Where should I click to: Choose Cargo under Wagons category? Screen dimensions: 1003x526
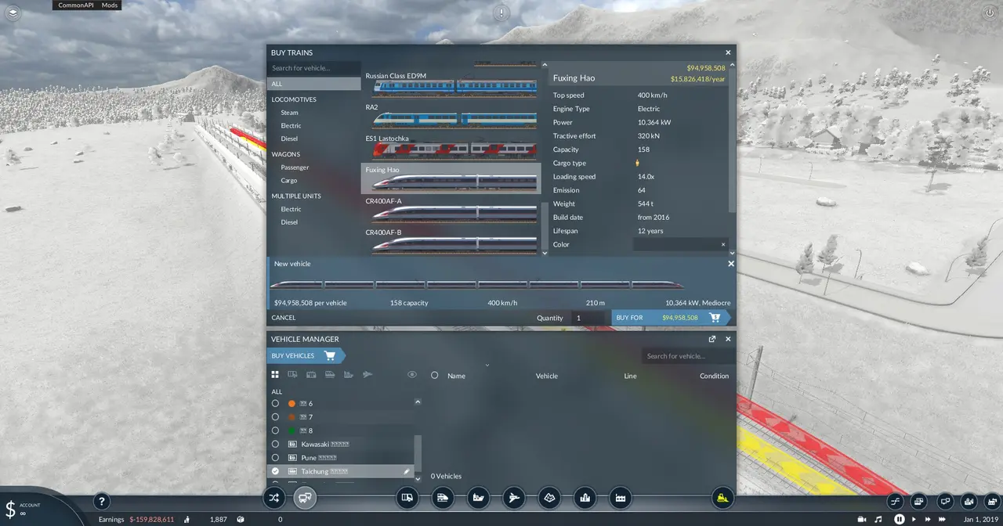pyautogui.click(x=288, y=181)
